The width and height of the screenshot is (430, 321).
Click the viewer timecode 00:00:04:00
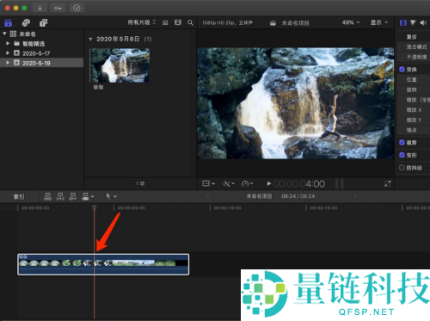click(x=299, y=184)
